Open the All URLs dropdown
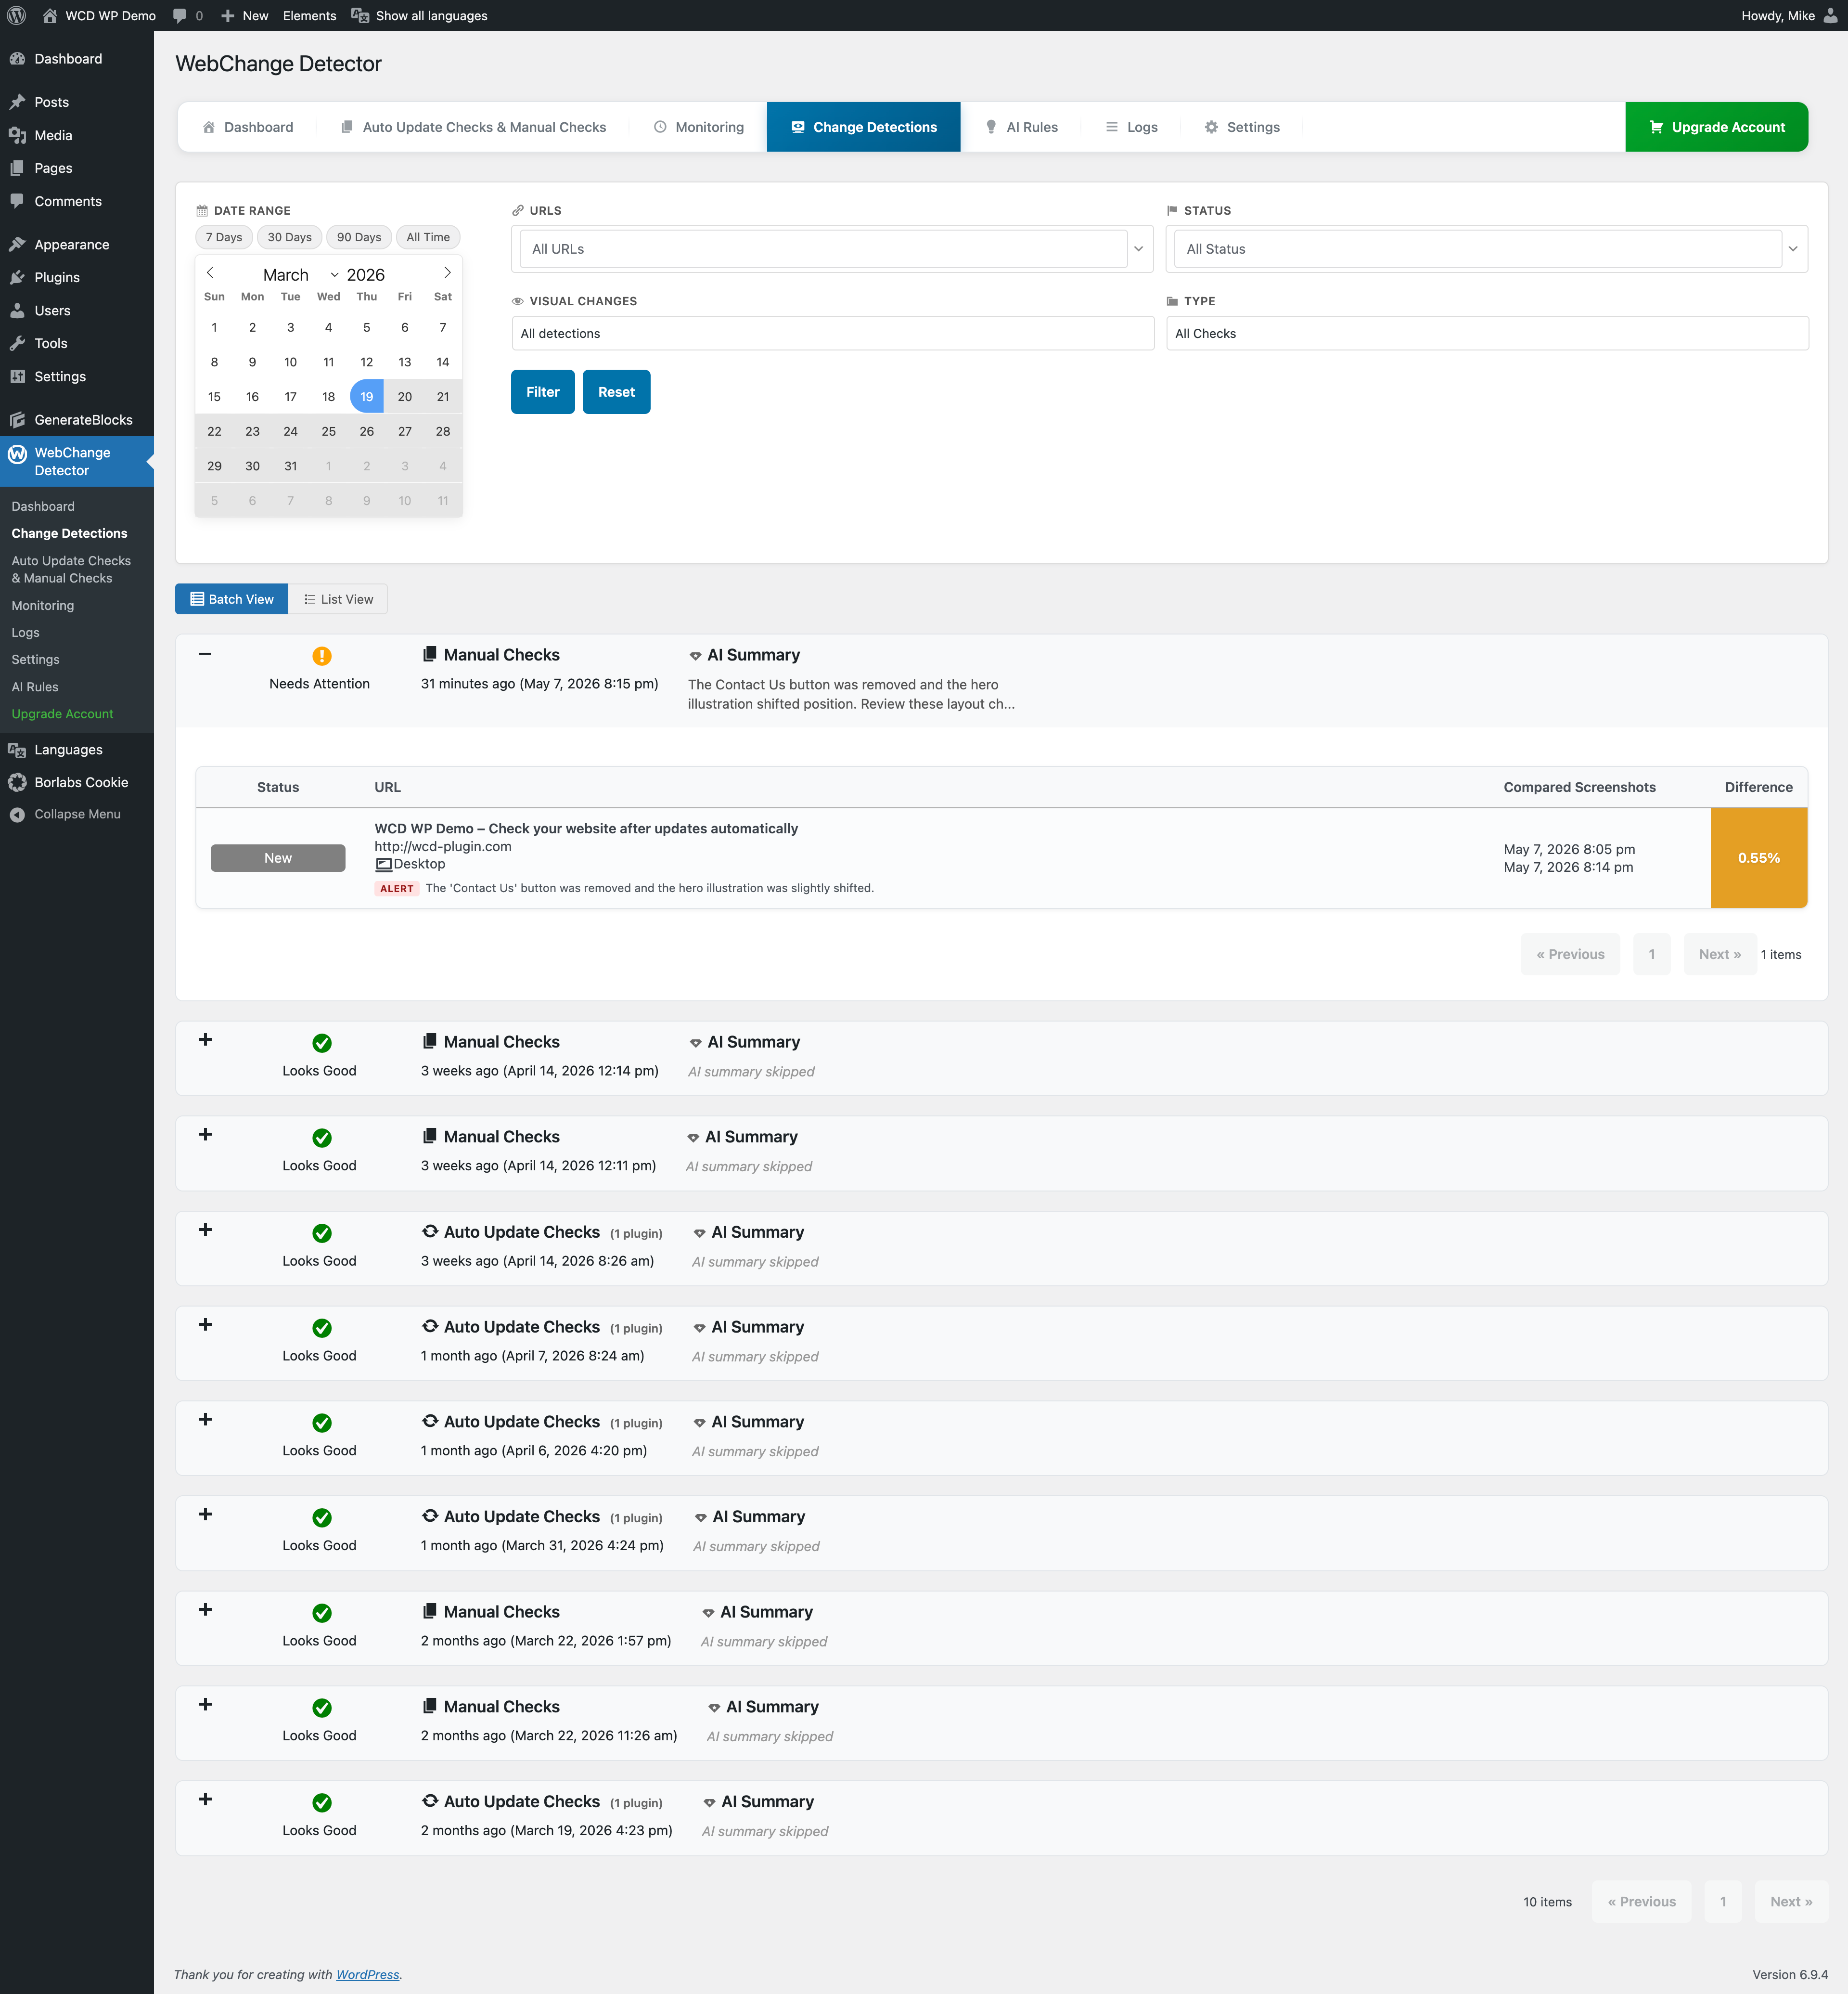Screen dimensions: 1848x1994 832,249
